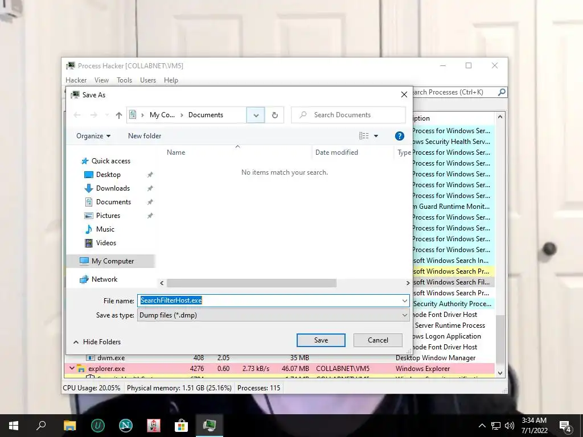
Task: Expand the address bar path dropdown
Action: click(256, 115)
